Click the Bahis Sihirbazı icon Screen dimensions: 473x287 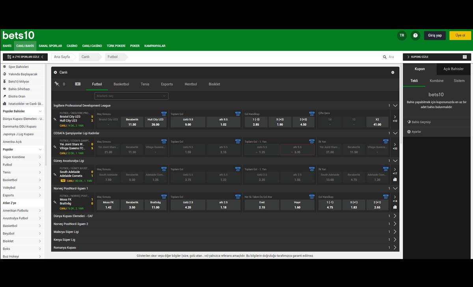tap(4, 89)
